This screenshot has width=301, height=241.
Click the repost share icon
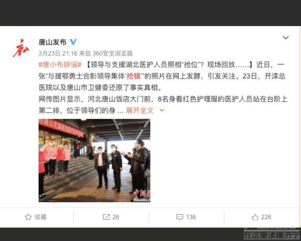click(x=106, y=217)
